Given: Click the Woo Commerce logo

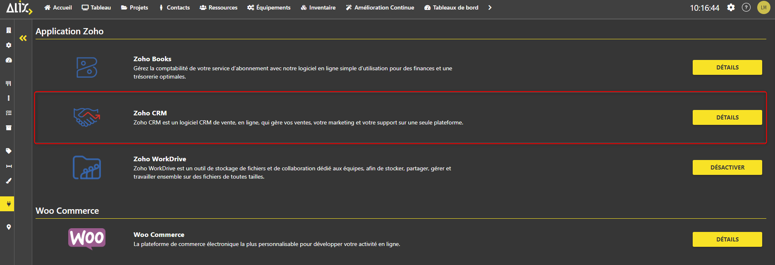Looking at the screenshot, I should (x=87, y=239).
